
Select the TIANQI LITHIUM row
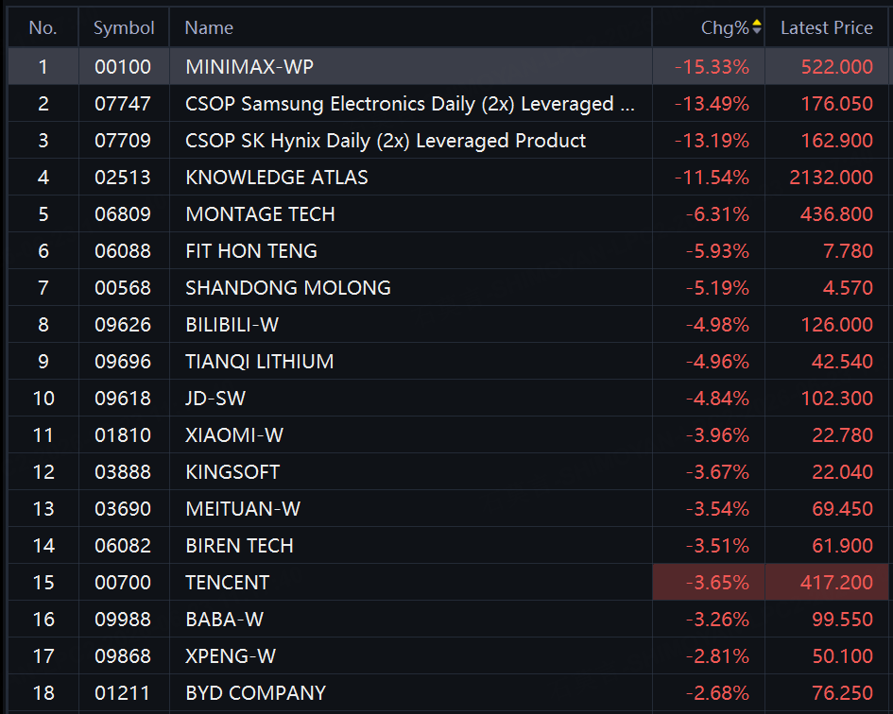click(x=448, y=361)
